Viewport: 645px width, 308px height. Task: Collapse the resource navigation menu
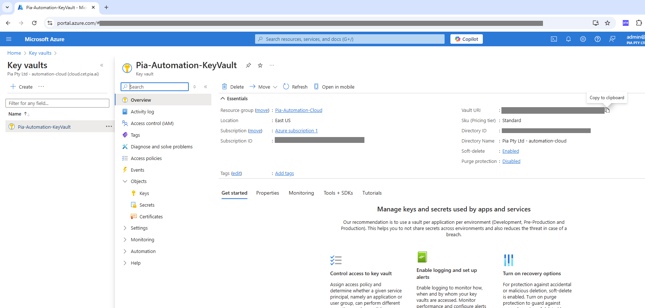coord(206,87)
